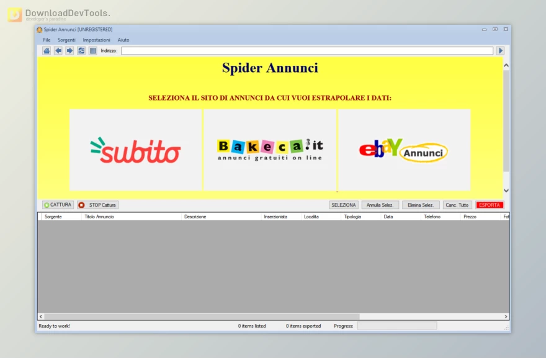Click the '0 items exported' status text
This screenshot has height=358, width=546.
303,326
